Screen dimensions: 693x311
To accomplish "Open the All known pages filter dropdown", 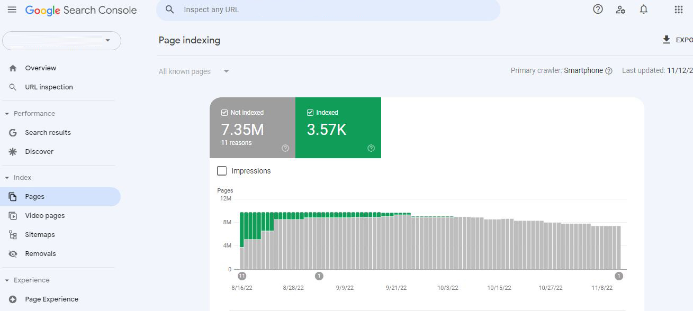I will [194, 71].
